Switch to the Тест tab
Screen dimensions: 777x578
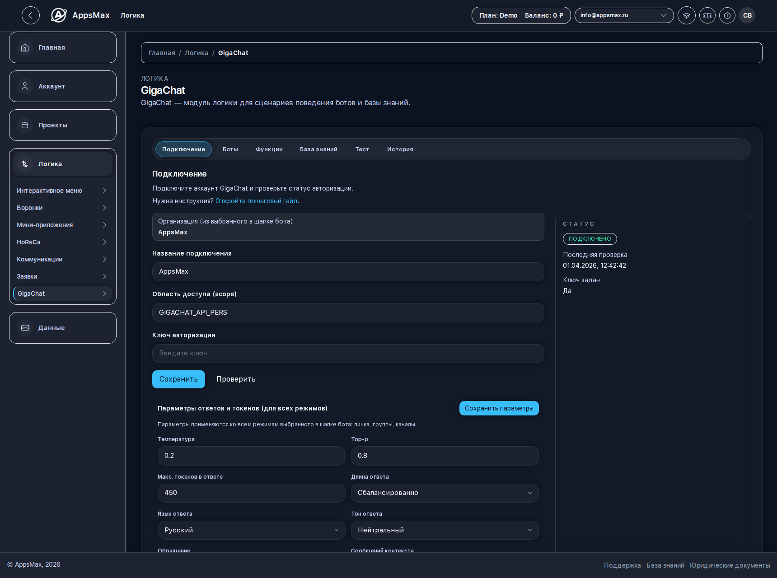click(x=362, y=149)
